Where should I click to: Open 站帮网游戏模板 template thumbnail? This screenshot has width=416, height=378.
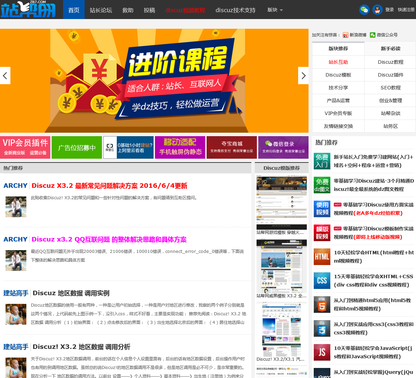(x=281, y=202)
